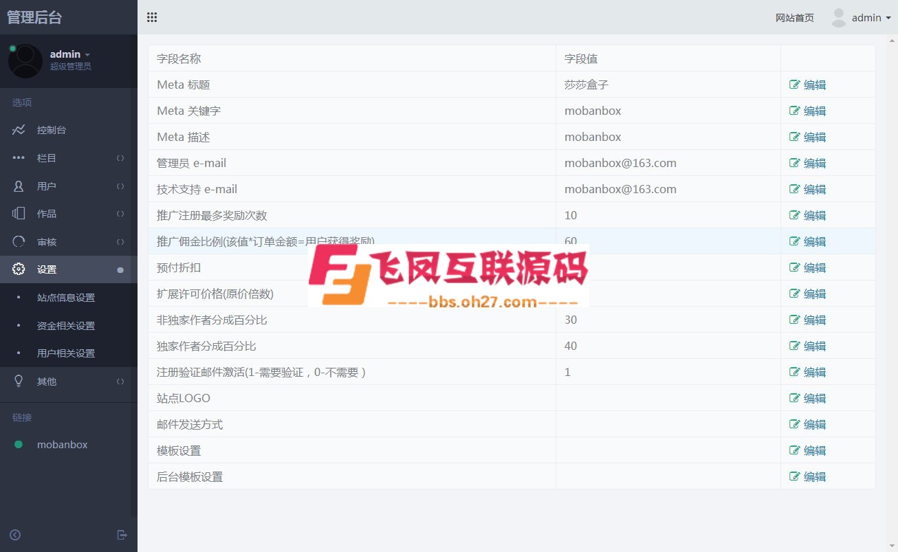
Task: Open the admin dropdown in sidebar profile
Action: point(70,54)
